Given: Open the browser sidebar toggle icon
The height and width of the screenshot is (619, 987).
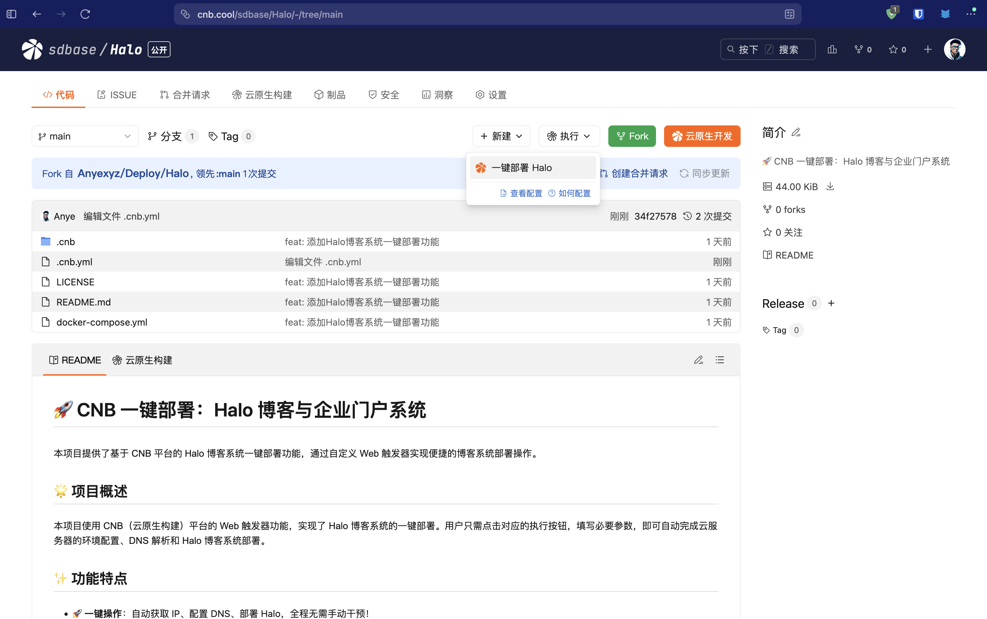Looking at the screenshot, I should (11, 14).
